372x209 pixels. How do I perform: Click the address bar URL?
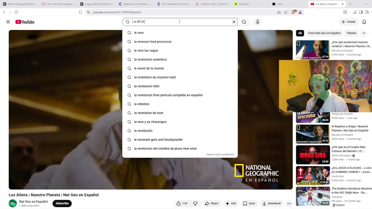117,12
